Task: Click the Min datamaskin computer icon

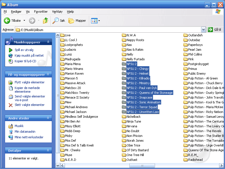Action: coord(11,132)
